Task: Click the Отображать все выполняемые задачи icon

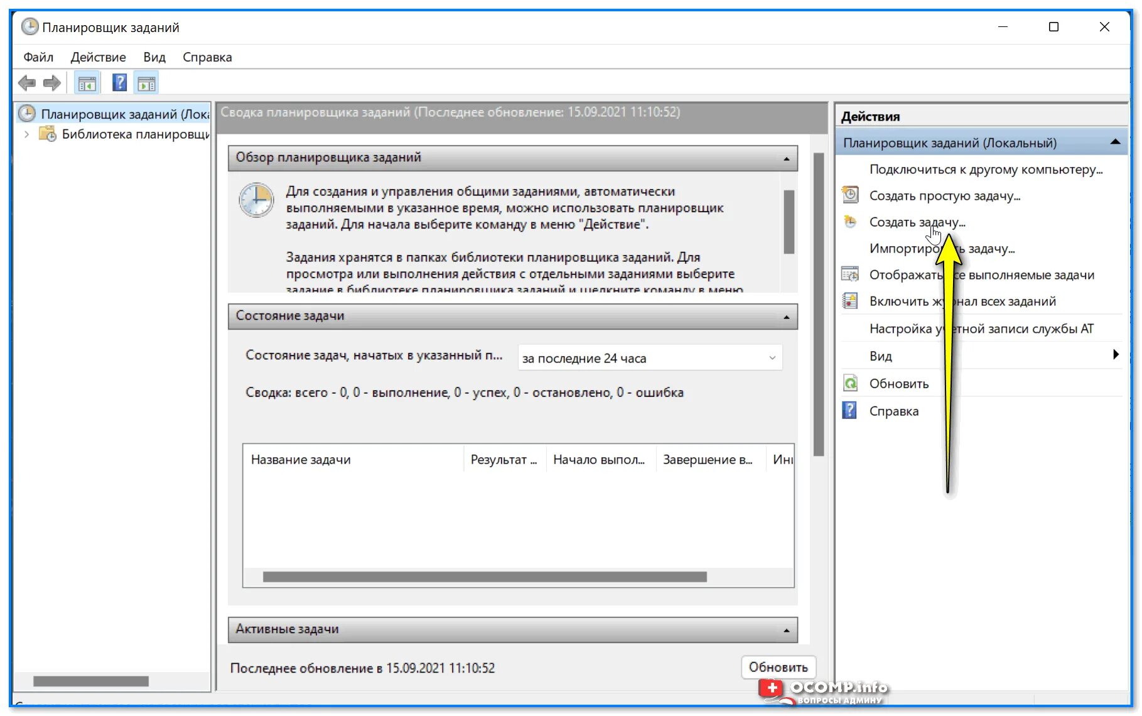Action: point(850,274)
